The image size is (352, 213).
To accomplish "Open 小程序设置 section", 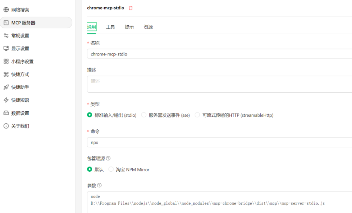I will pos(36,61).
